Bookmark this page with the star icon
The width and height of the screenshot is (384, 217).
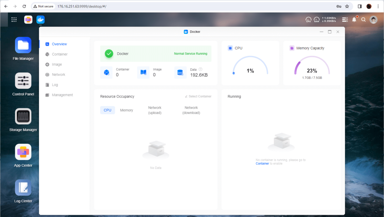pos(347,6)
